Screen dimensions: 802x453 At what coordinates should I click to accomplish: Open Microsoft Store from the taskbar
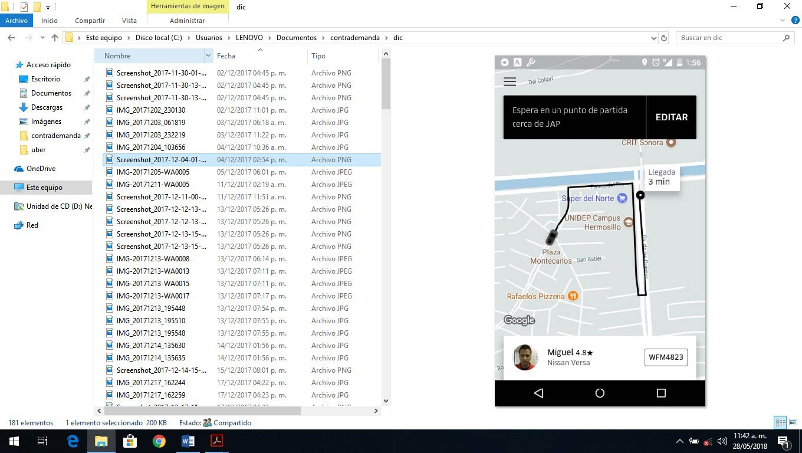130,441
